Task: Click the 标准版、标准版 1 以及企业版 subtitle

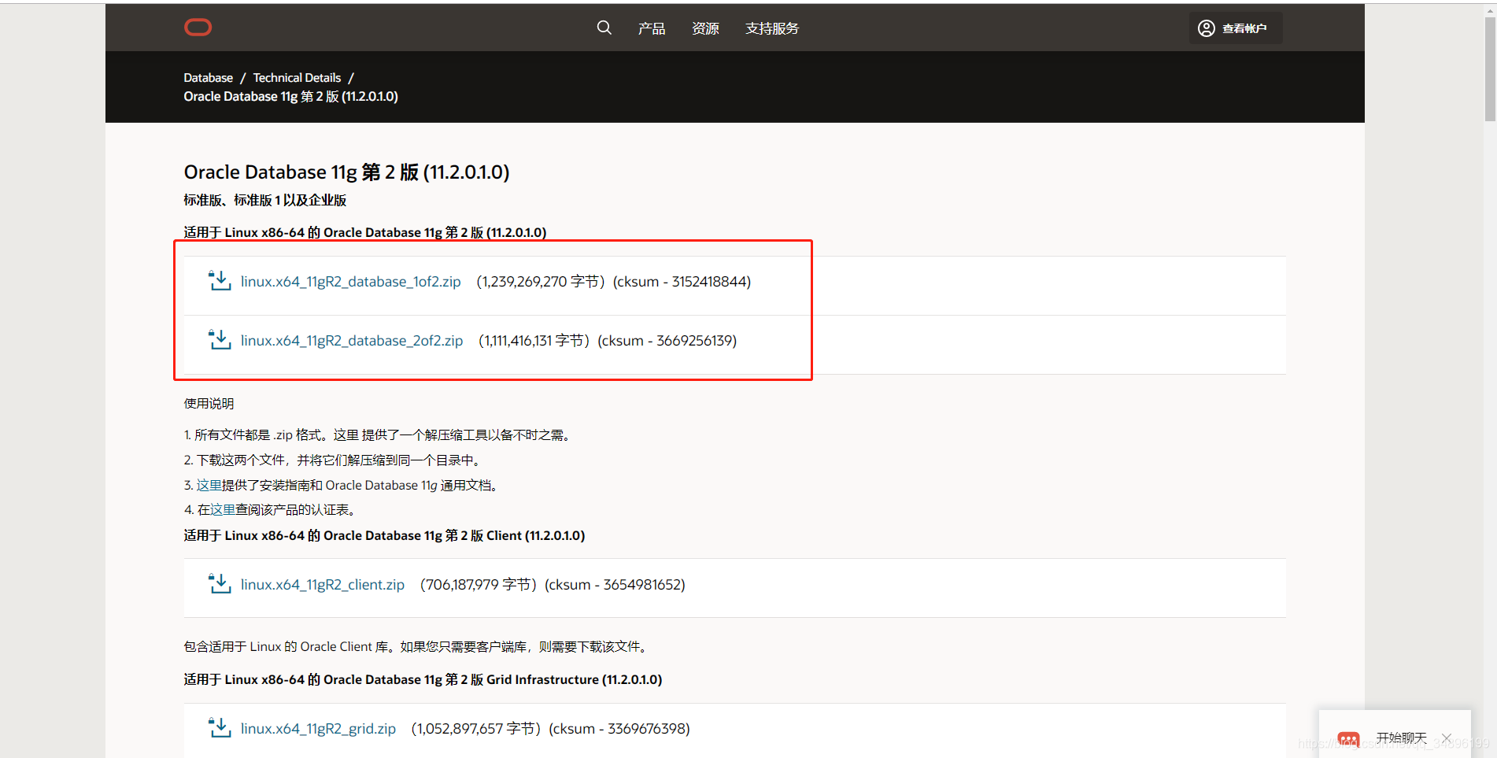Action: click(x=265, y=200)
